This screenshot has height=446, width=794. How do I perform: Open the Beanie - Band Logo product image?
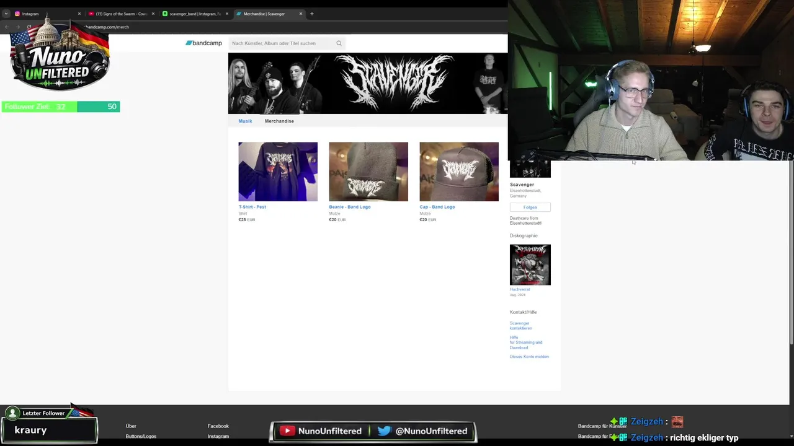tap(368, 172)
